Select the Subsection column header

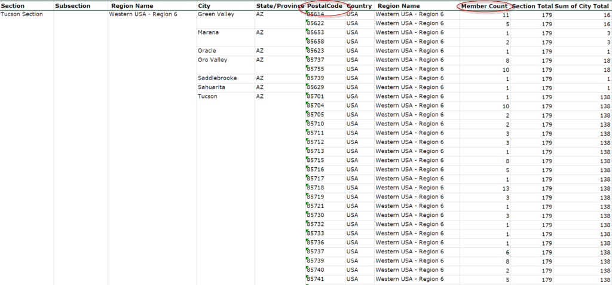pyautogui.click(x=73, y=6)
